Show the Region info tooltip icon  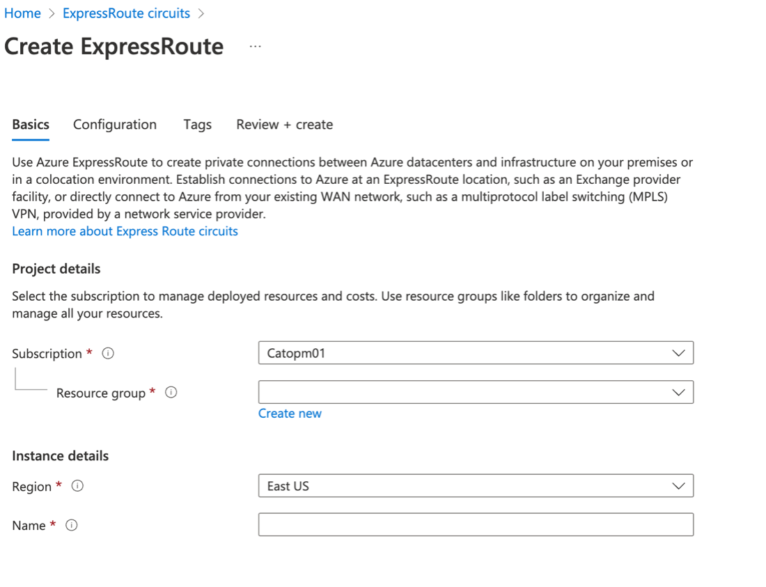pyautogui.click(x=78, y=486)
